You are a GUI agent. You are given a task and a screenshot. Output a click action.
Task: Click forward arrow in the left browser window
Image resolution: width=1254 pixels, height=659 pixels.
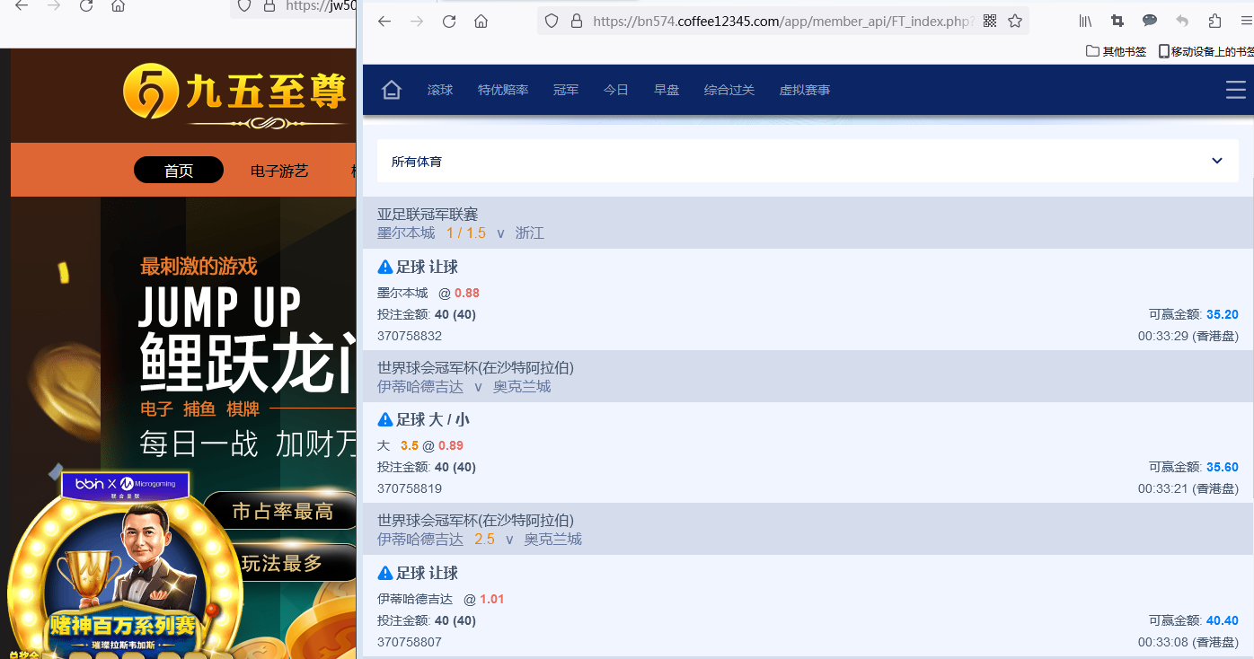click(54, 5)
